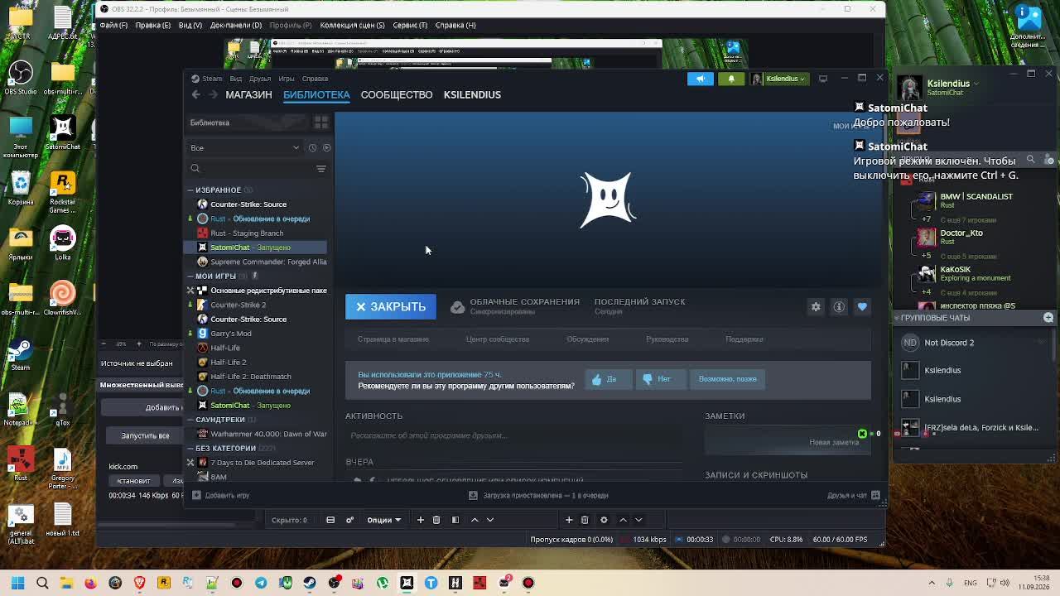Open Облачные сохранения cloud status

coord(515,306)
